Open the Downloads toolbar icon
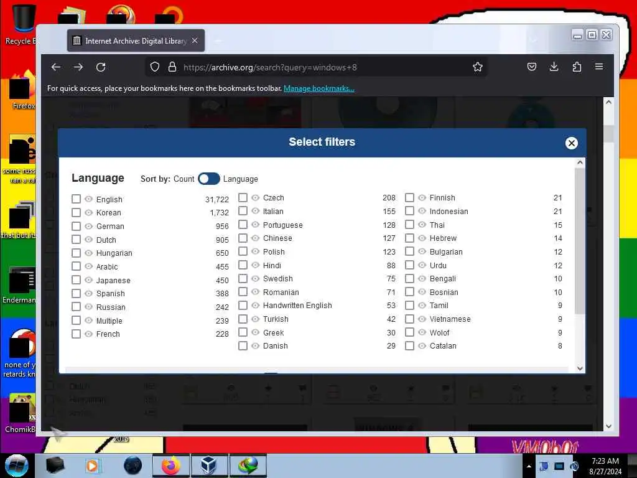 point(554,67)
